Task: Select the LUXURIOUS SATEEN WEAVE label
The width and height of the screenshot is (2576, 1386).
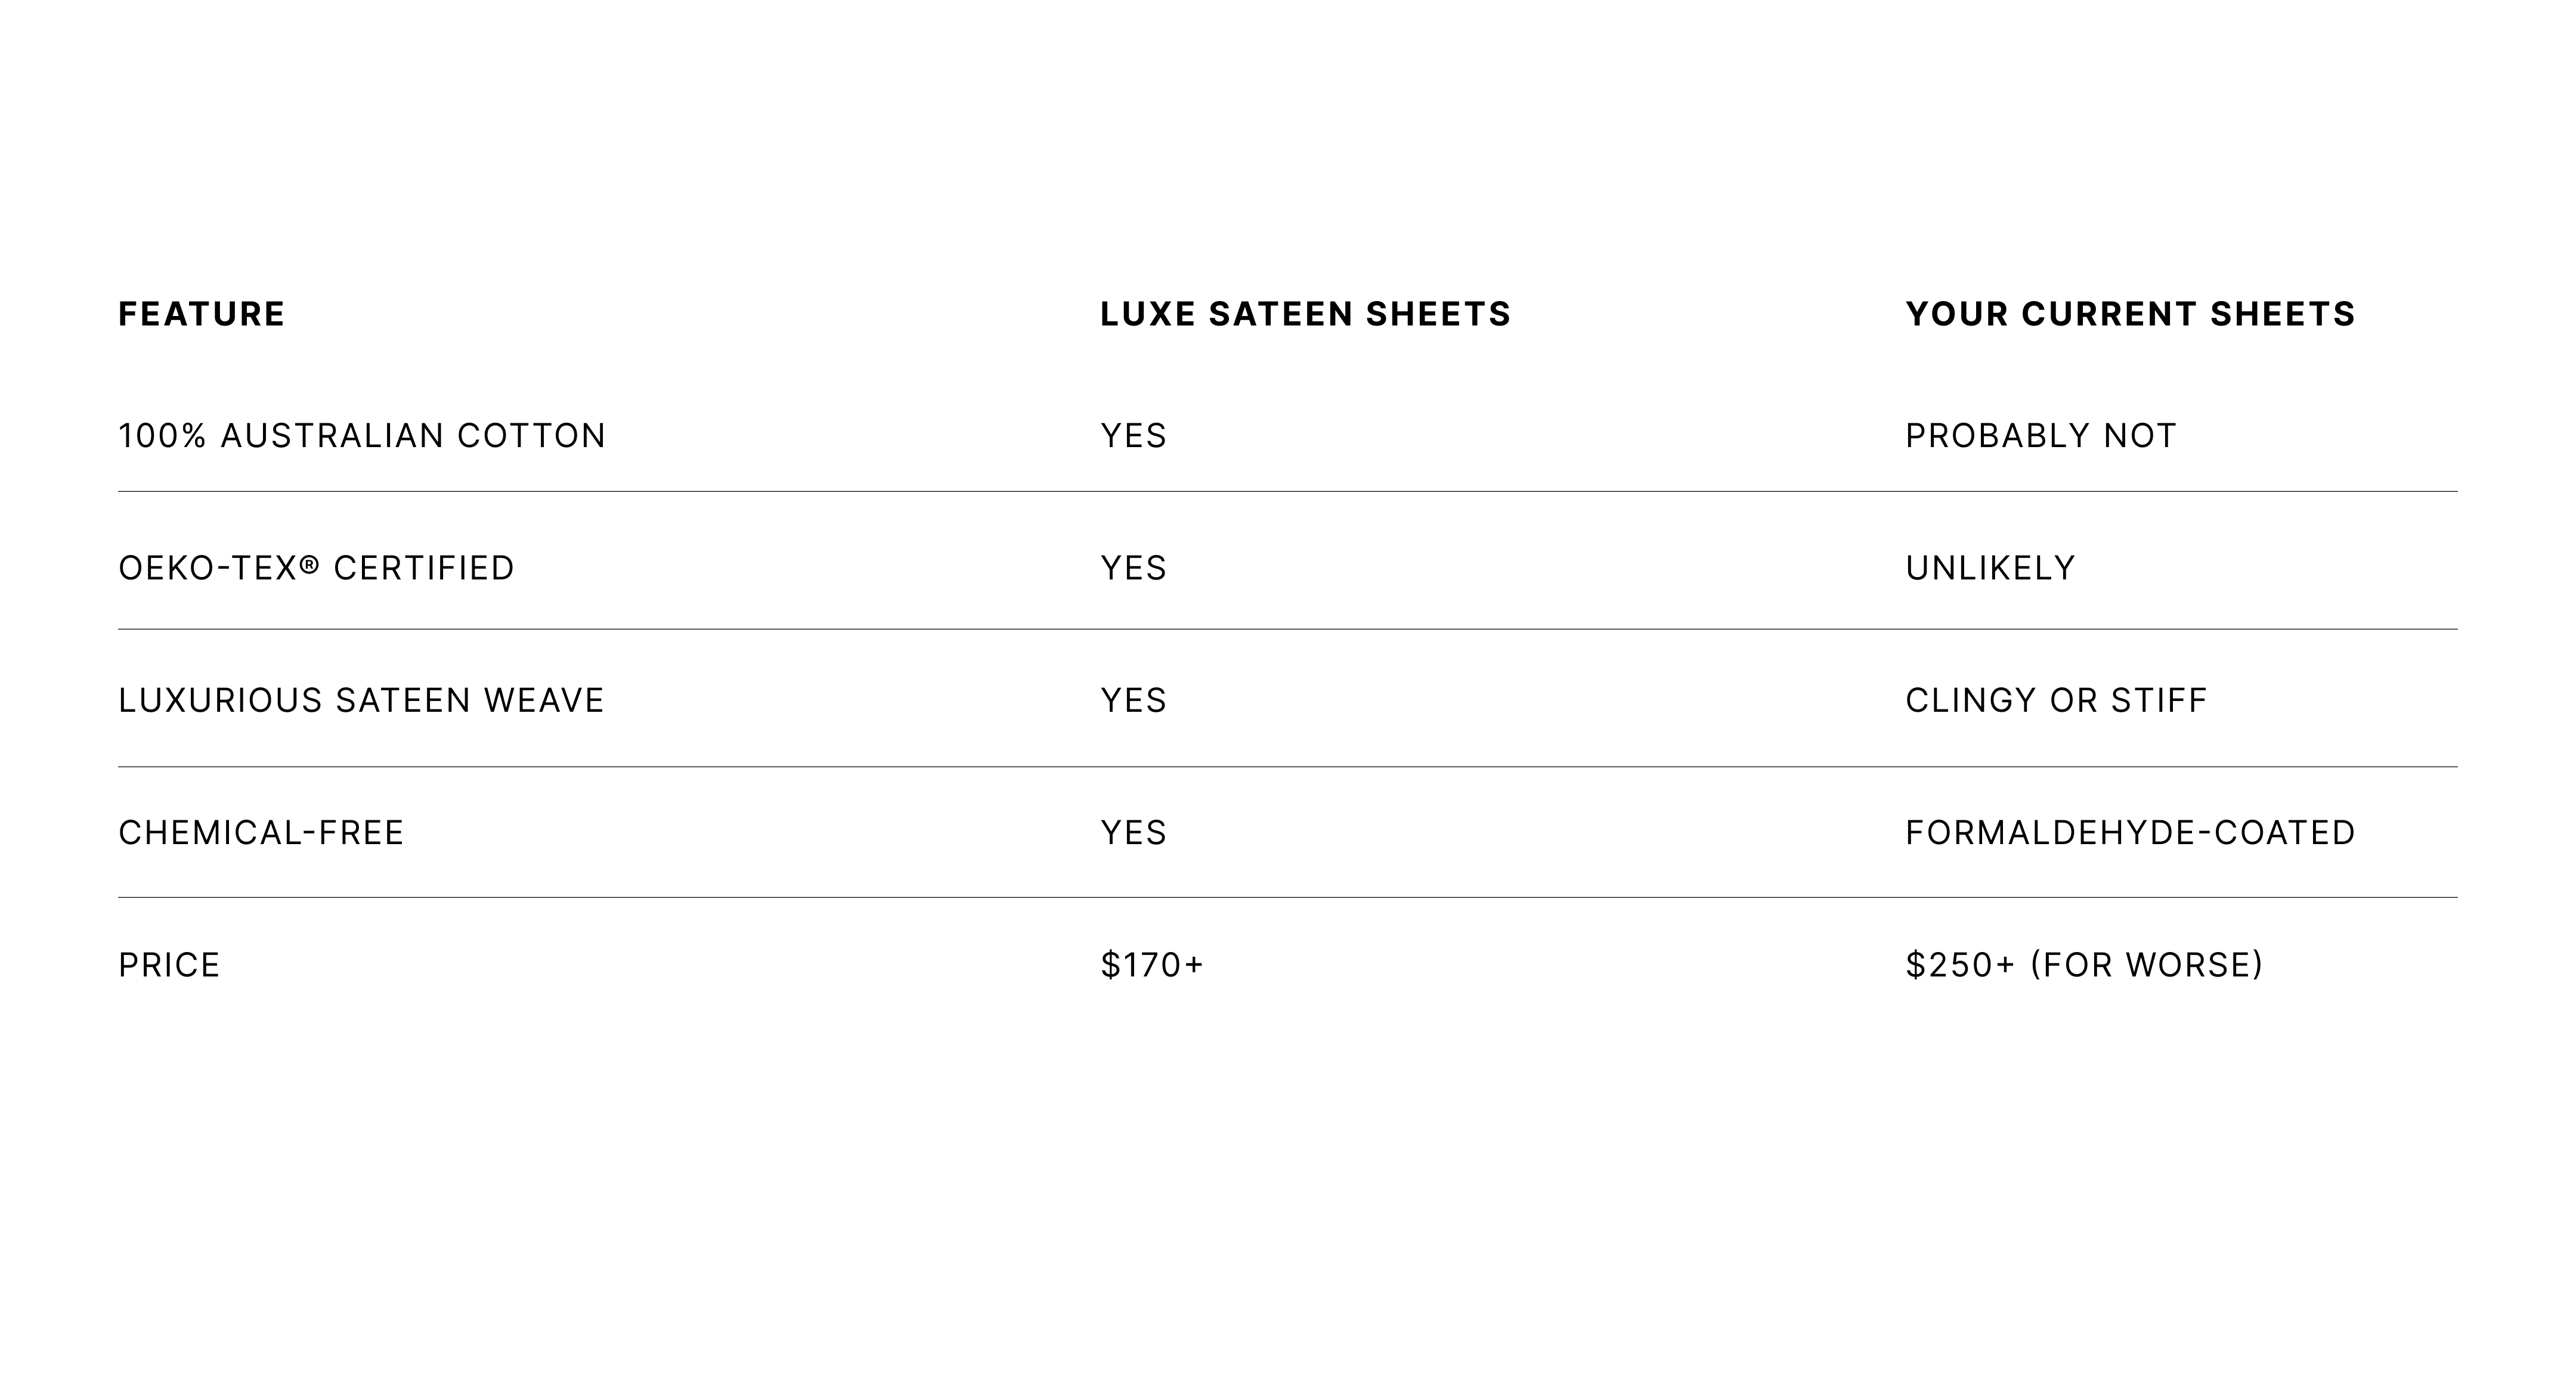Action: pos(361,700)
